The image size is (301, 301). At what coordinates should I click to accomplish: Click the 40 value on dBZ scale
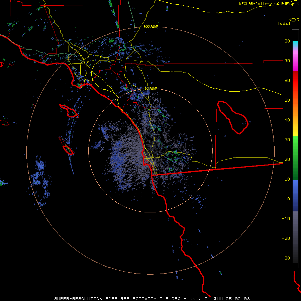point(287,120)
